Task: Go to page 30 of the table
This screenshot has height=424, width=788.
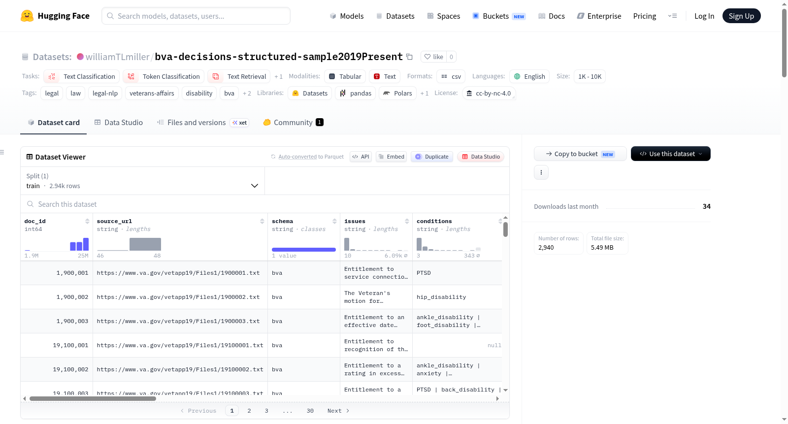Action: coord(310,411)
